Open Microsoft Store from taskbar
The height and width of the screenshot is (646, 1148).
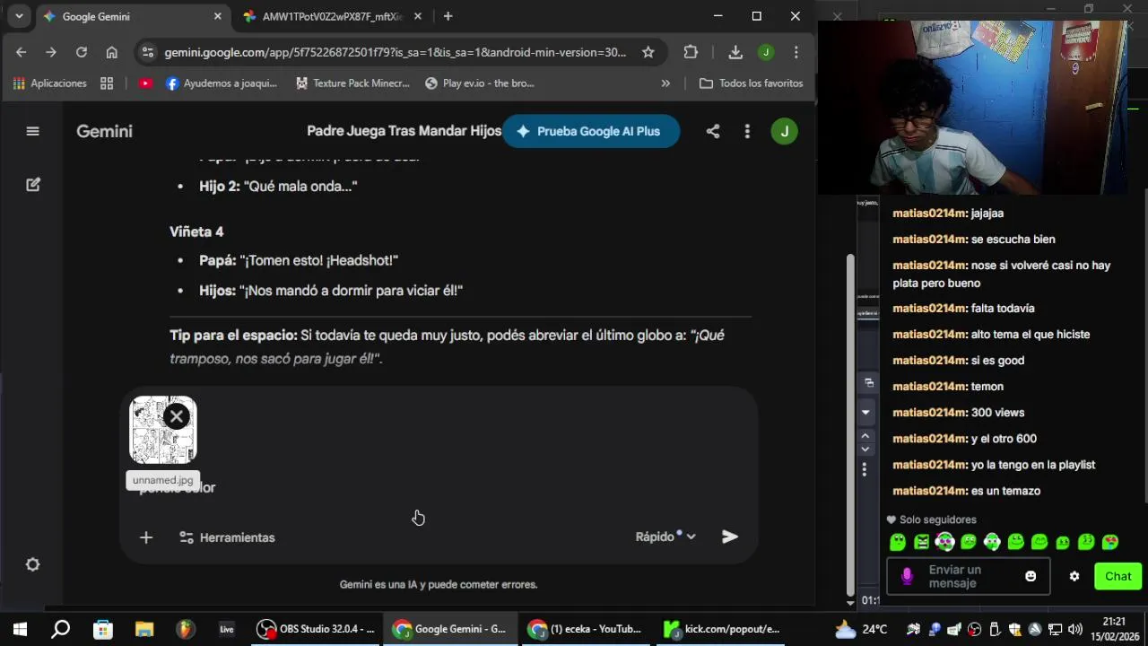(x=103, y=629)
